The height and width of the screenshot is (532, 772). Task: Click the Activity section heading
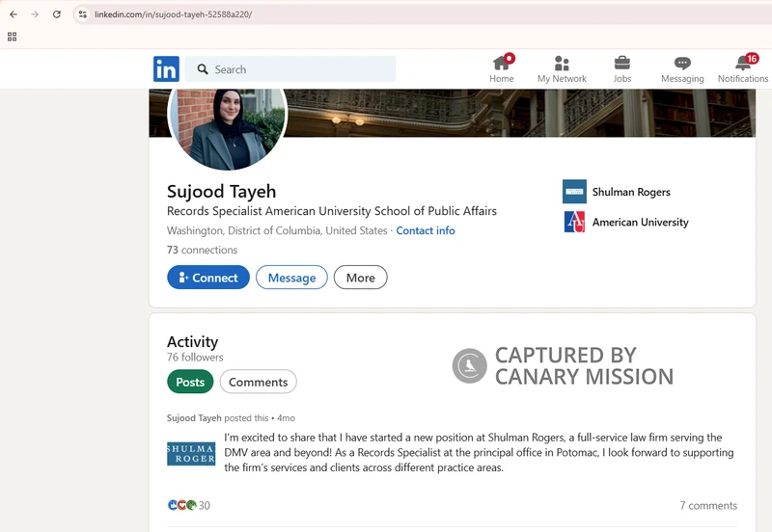click(x=192, y=342)
